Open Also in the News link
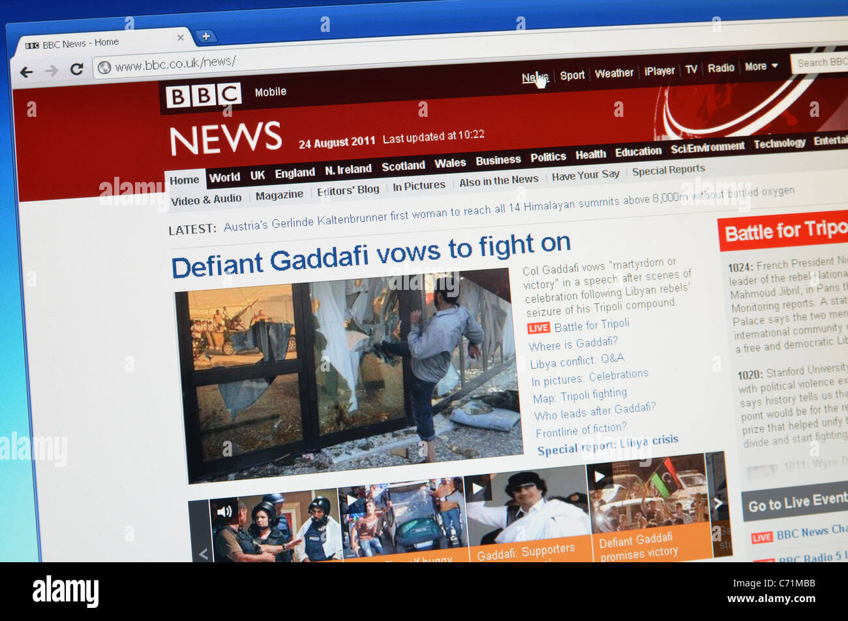848x621 pixels. tap(499, 182)
